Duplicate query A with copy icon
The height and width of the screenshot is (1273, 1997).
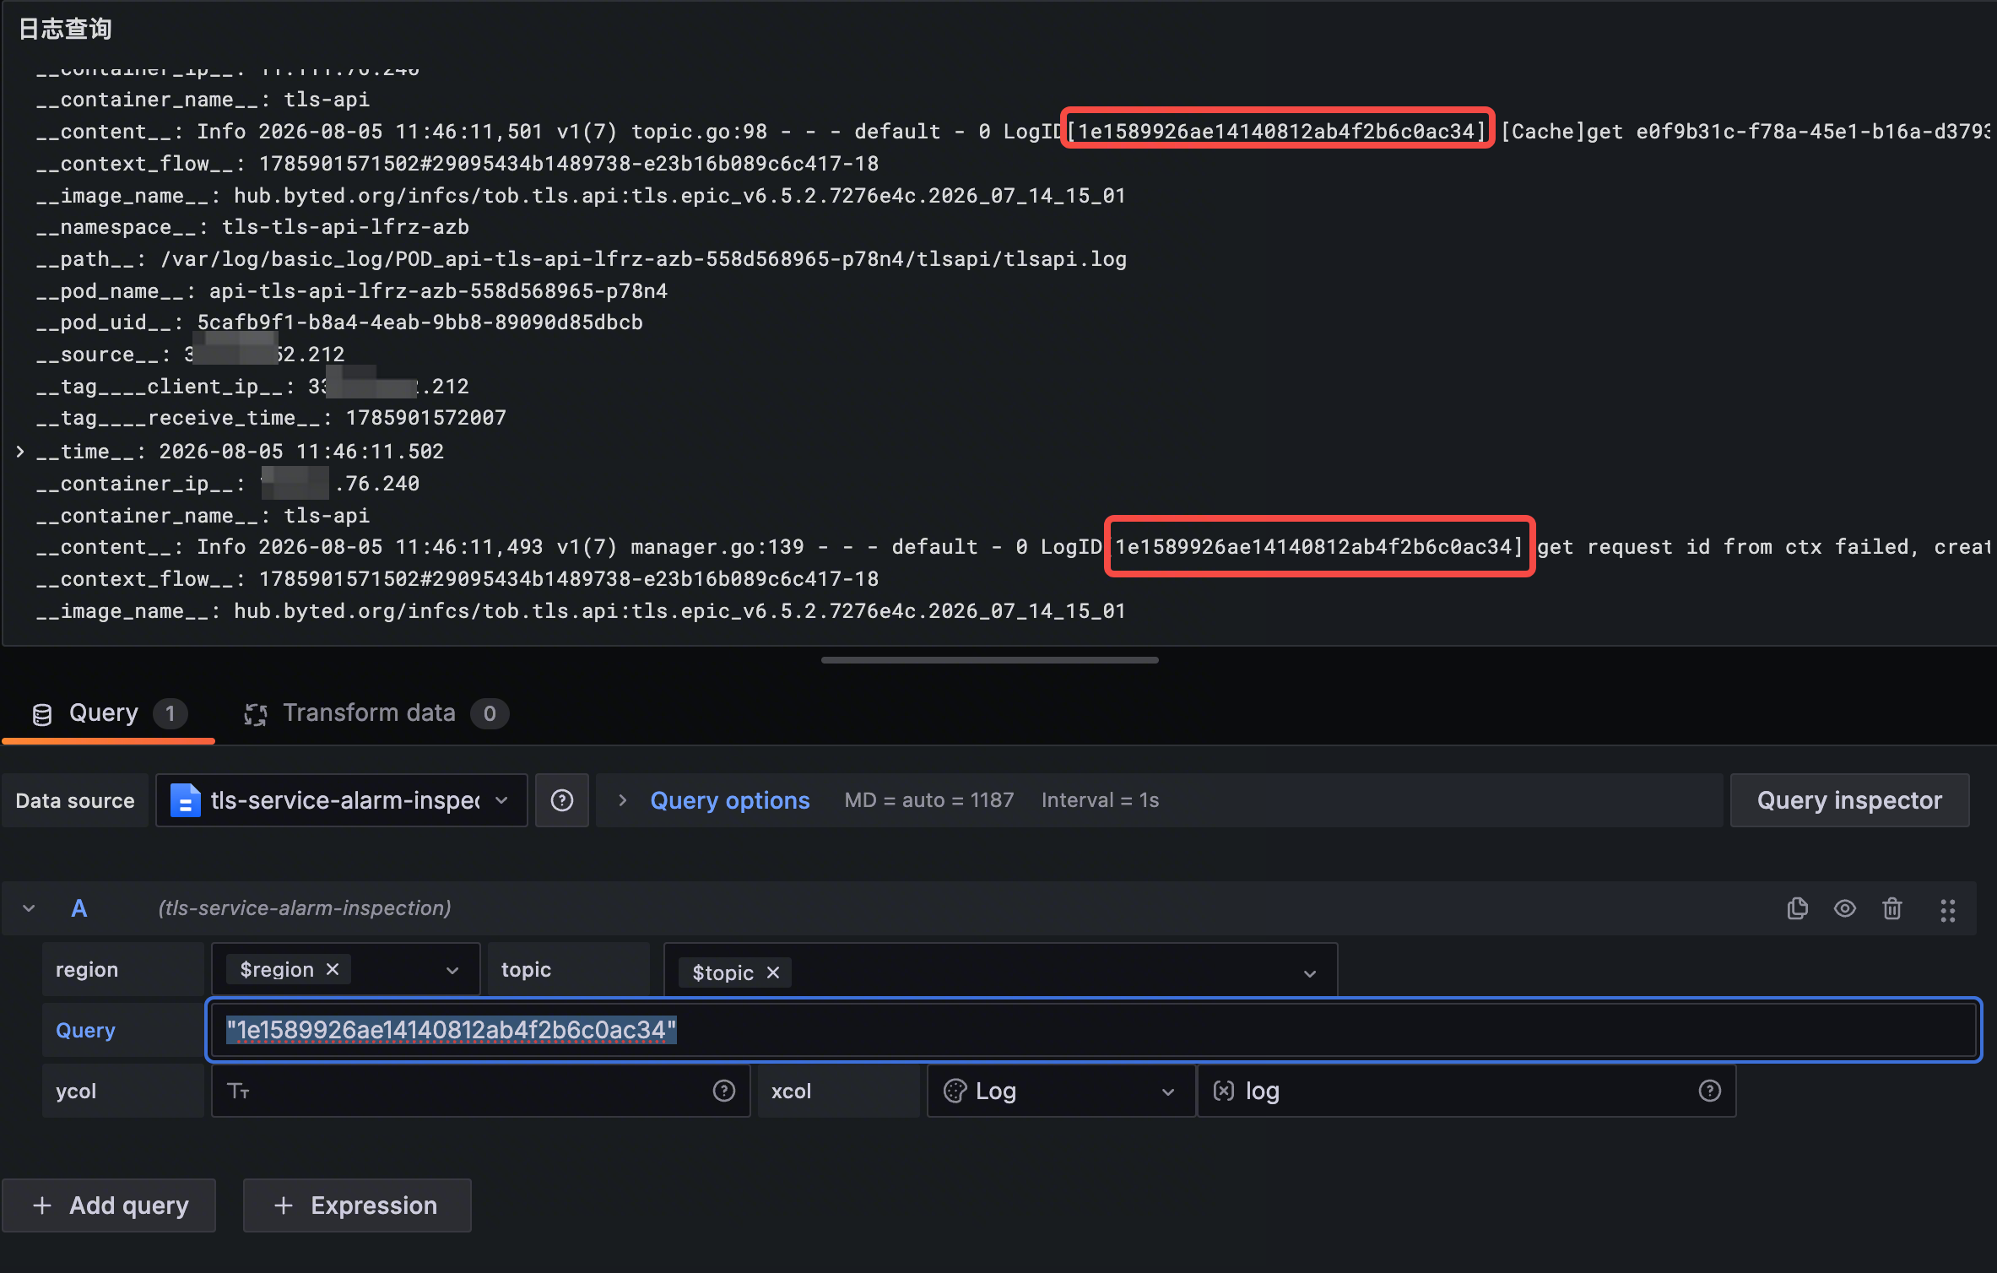[x=1798, y=908]
